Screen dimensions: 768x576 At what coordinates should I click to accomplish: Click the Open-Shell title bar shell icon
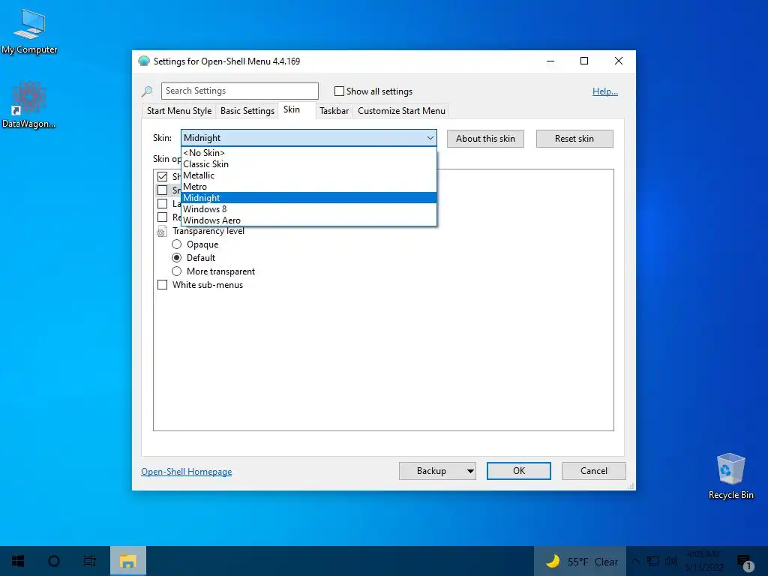pos(143,61)
